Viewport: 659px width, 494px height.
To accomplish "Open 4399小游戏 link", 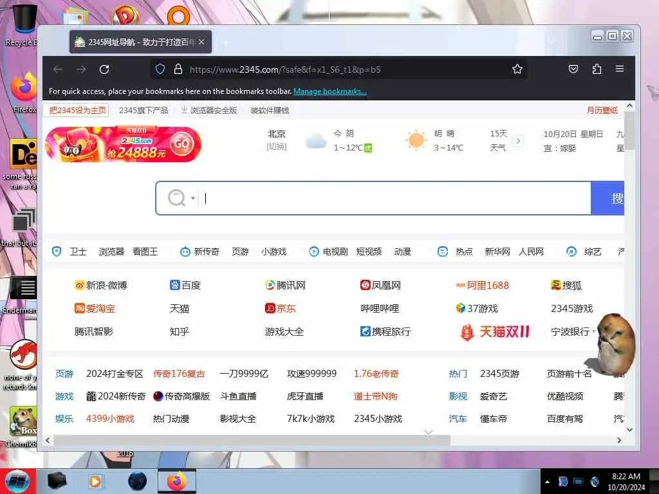I will (x=110, y=419).
